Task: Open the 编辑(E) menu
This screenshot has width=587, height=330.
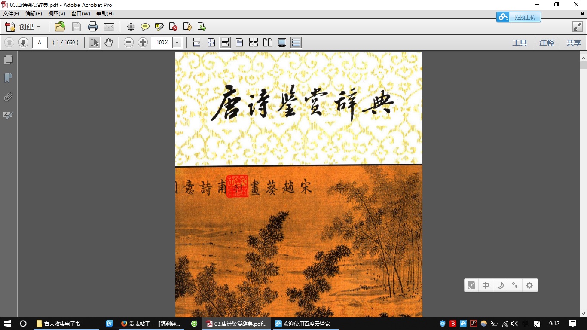Action: tap(34, 14)
